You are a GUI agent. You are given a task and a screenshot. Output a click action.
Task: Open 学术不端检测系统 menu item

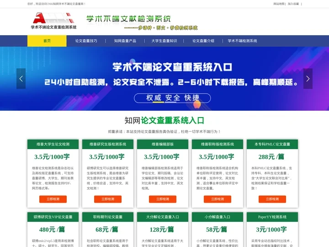[242, 41]
